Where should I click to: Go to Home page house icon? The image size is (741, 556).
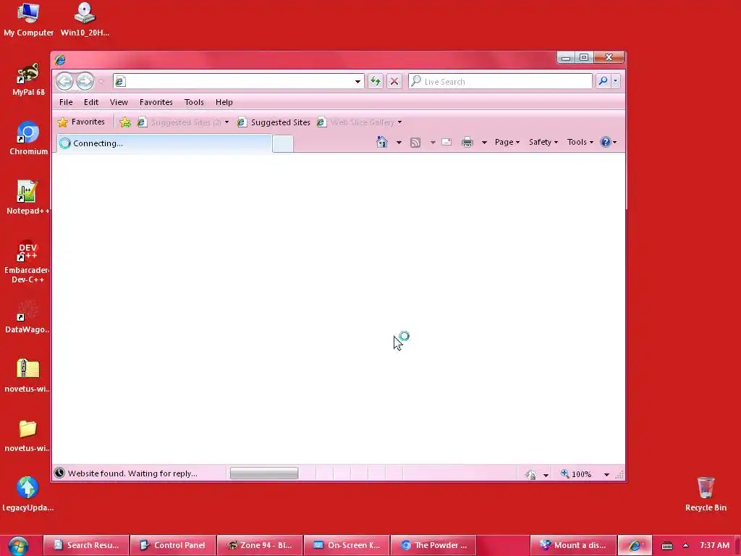(382, 142)
